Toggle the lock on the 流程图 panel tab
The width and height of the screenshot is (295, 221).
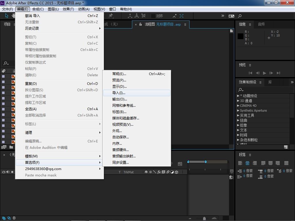tap(141, 24)
